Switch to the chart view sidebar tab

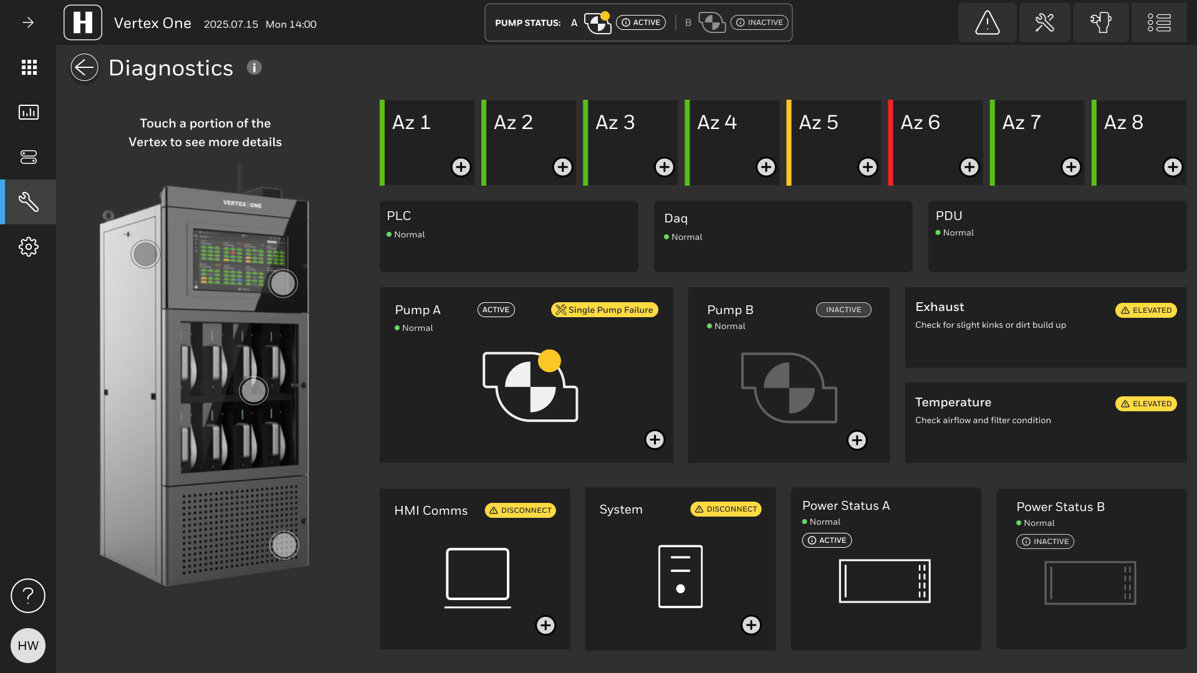pyautogui.click(x=29, y=112)
